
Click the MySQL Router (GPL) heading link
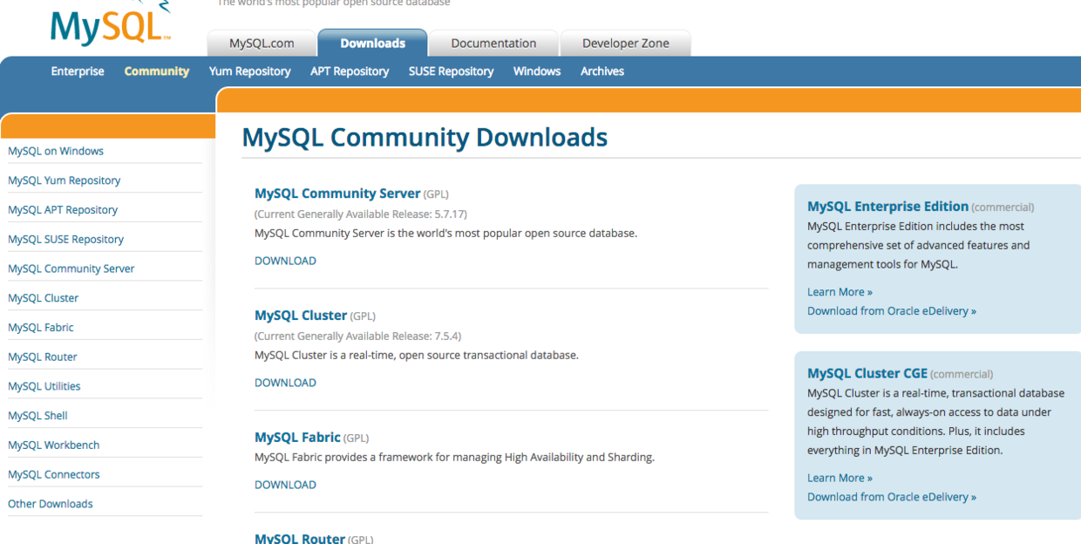click(x=300, y=538)
